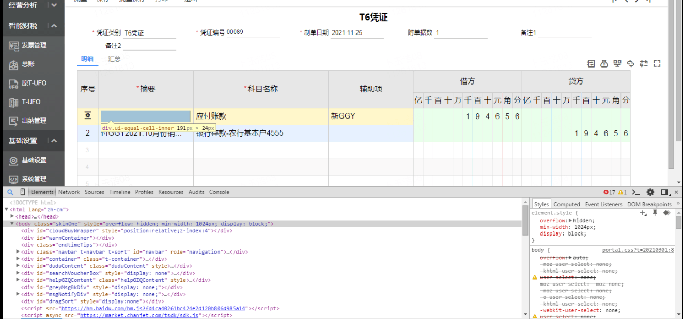
Task: Expand the msgNotifyDiv div node
Action: (18, 294)
